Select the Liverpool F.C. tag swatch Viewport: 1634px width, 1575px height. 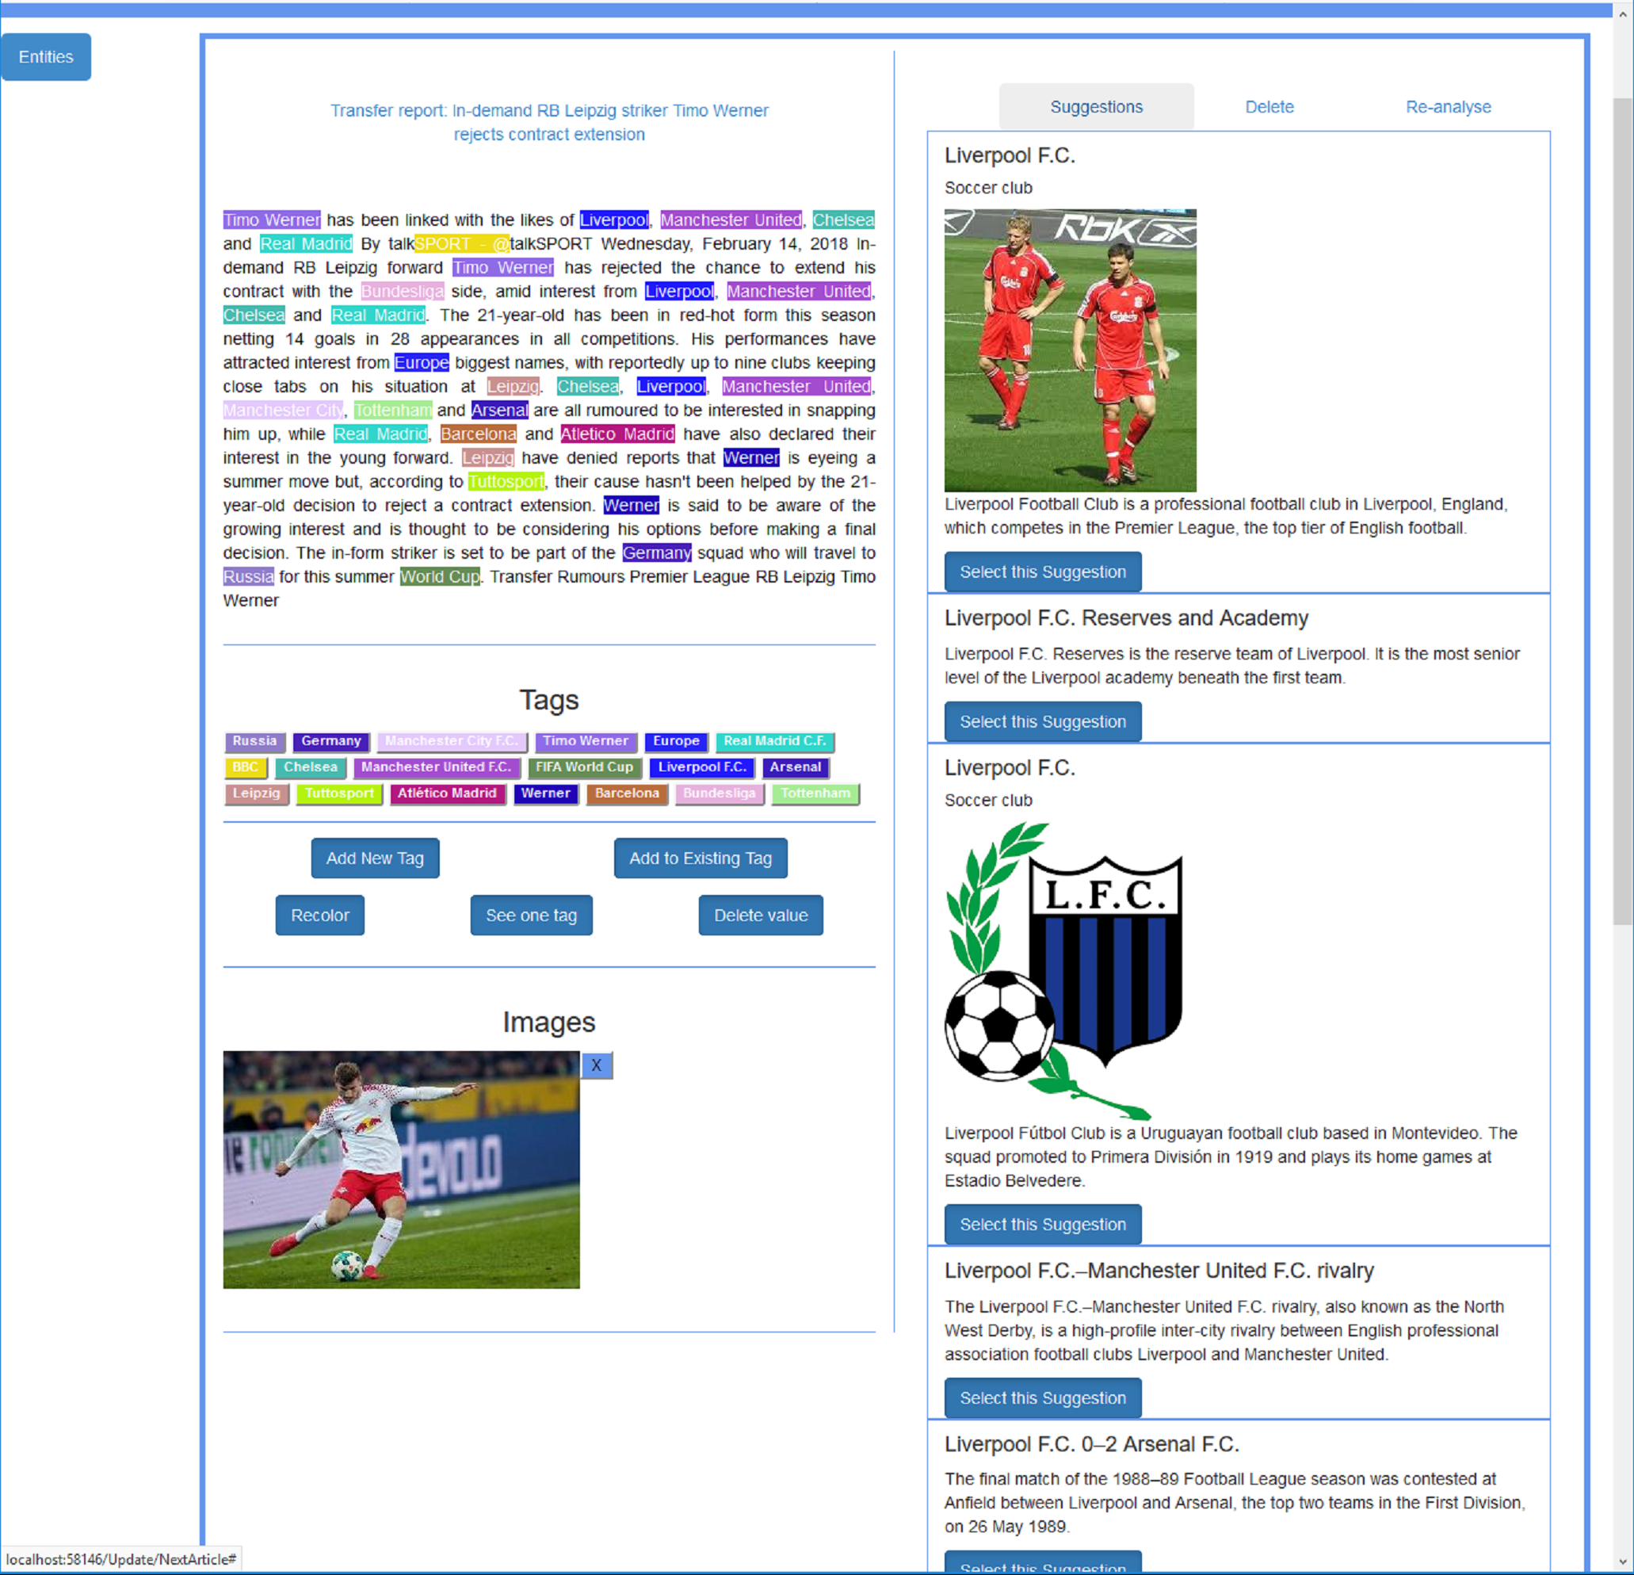[701, 767]
